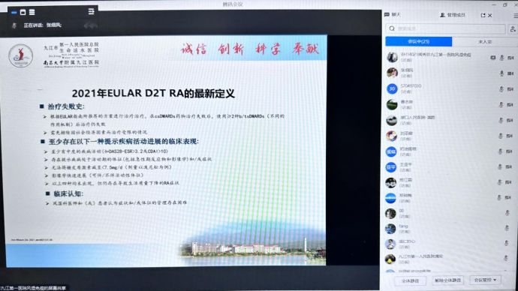
Task: Toggle the microphone for participant 王亚平
Action: tap(500, 167)
